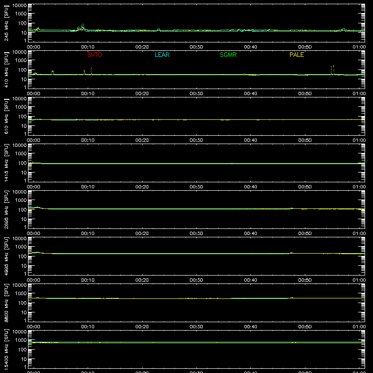This screenshot has width=373, height=373.
Task: Click the 00:20 time label under 410 MHz plot
Action: tap(142, 94)
